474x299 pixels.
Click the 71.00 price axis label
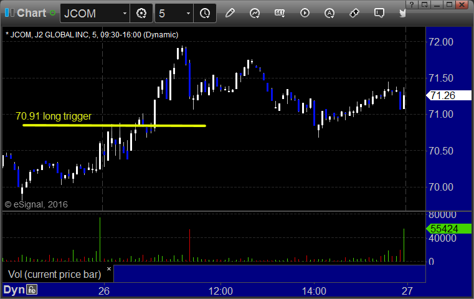point(442,114)
